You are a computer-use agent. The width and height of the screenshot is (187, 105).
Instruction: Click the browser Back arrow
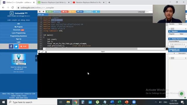click(x=3, y=8)
